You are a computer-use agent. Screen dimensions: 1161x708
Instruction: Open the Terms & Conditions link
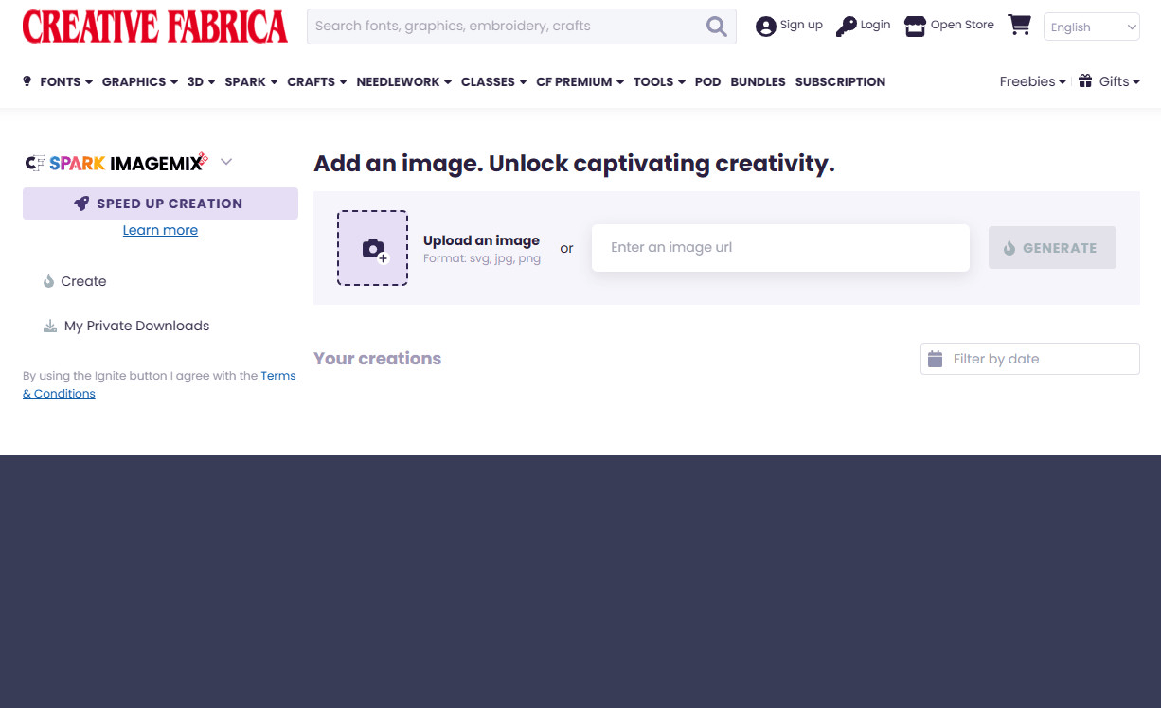(59, 394)
